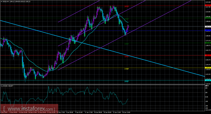Open the www.instaforex.com watermark link

click(29, 109)
